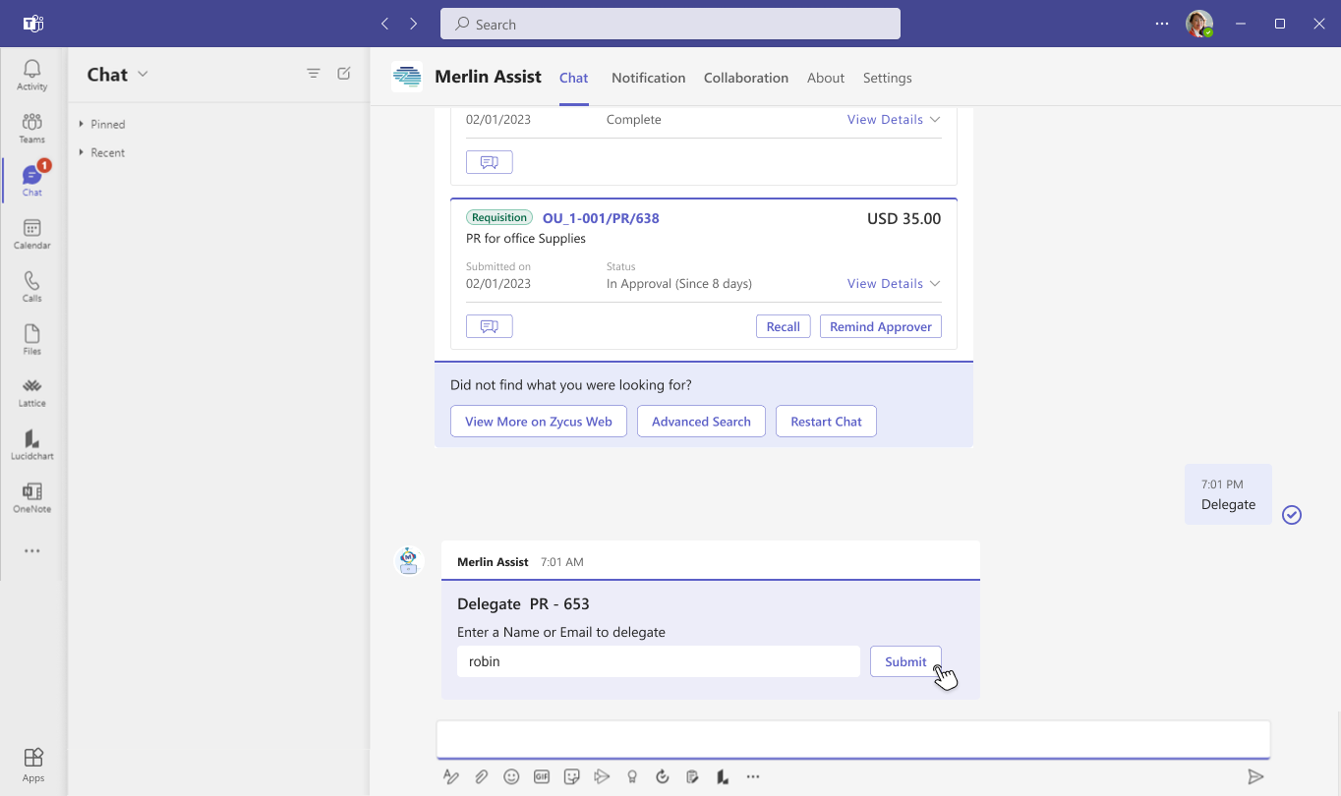Switch to the Chat tab
Image resolution: width=1341 pixels, height=796 pixels.
pyautogui.click(x=573, y=78)
